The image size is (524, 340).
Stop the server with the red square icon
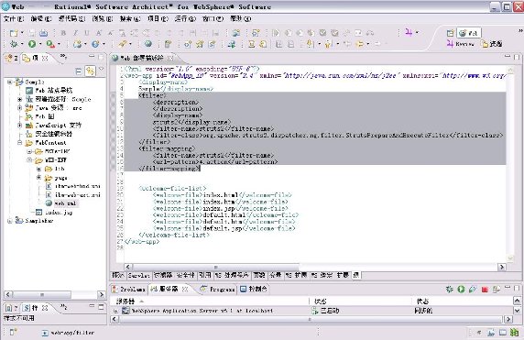click(485, 290)
